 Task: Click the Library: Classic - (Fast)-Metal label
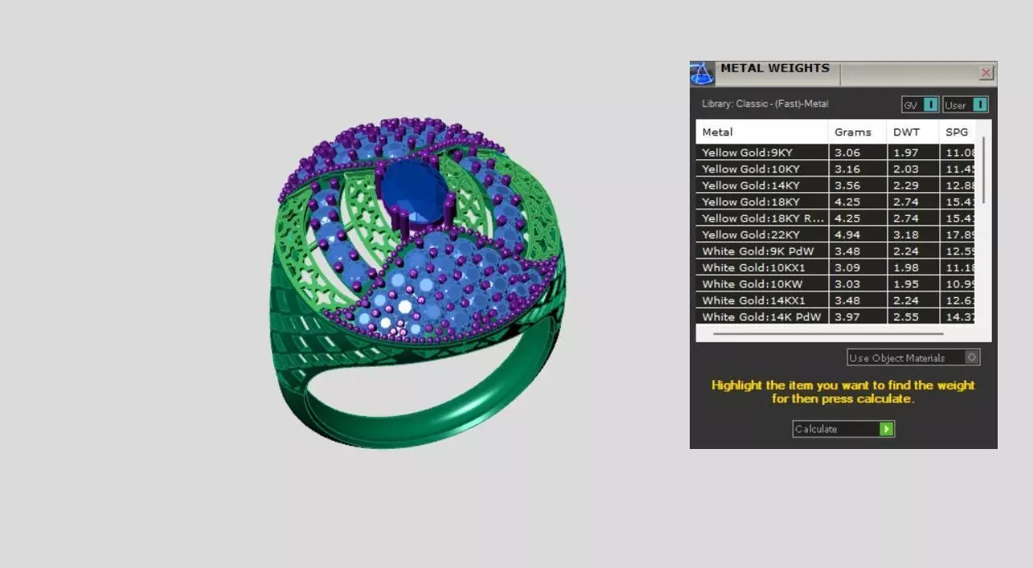coord(764,104)
